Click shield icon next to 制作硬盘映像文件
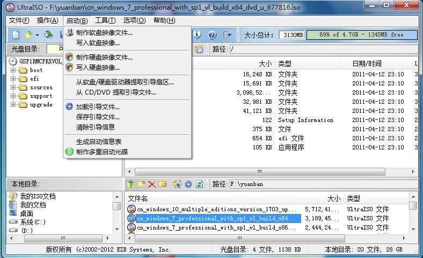This screenshot has height=258, width=423. tap(69, 57)
